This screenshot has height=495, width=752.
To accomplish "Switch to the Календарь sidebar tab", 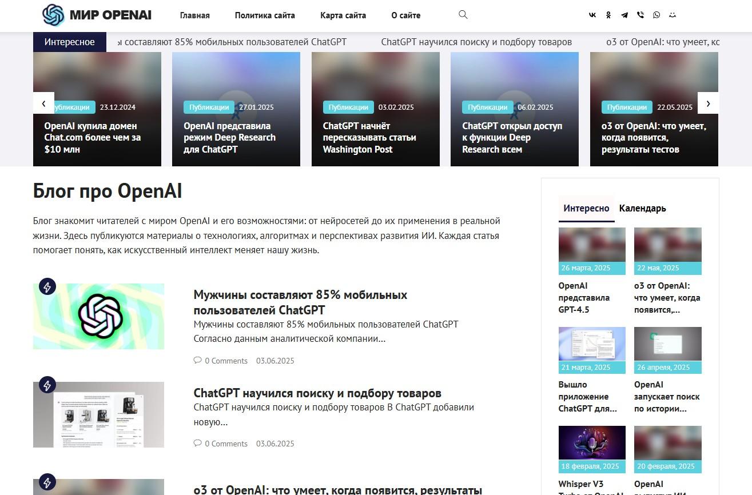I will click(643, 209).
